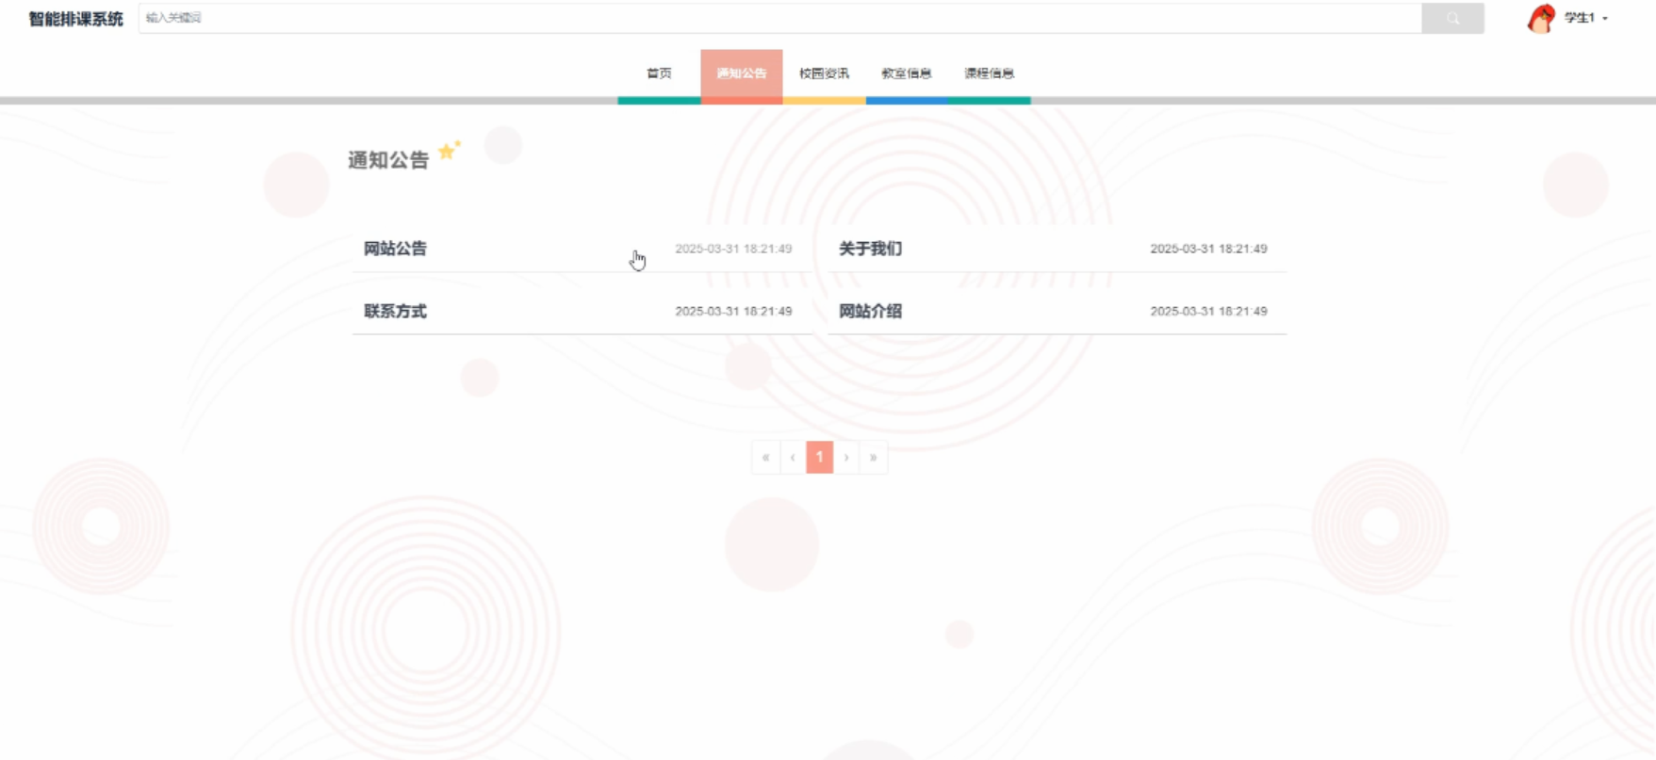1656x760 pixels.
Task: Select page 1 in pagination
Action: point(819,457)
